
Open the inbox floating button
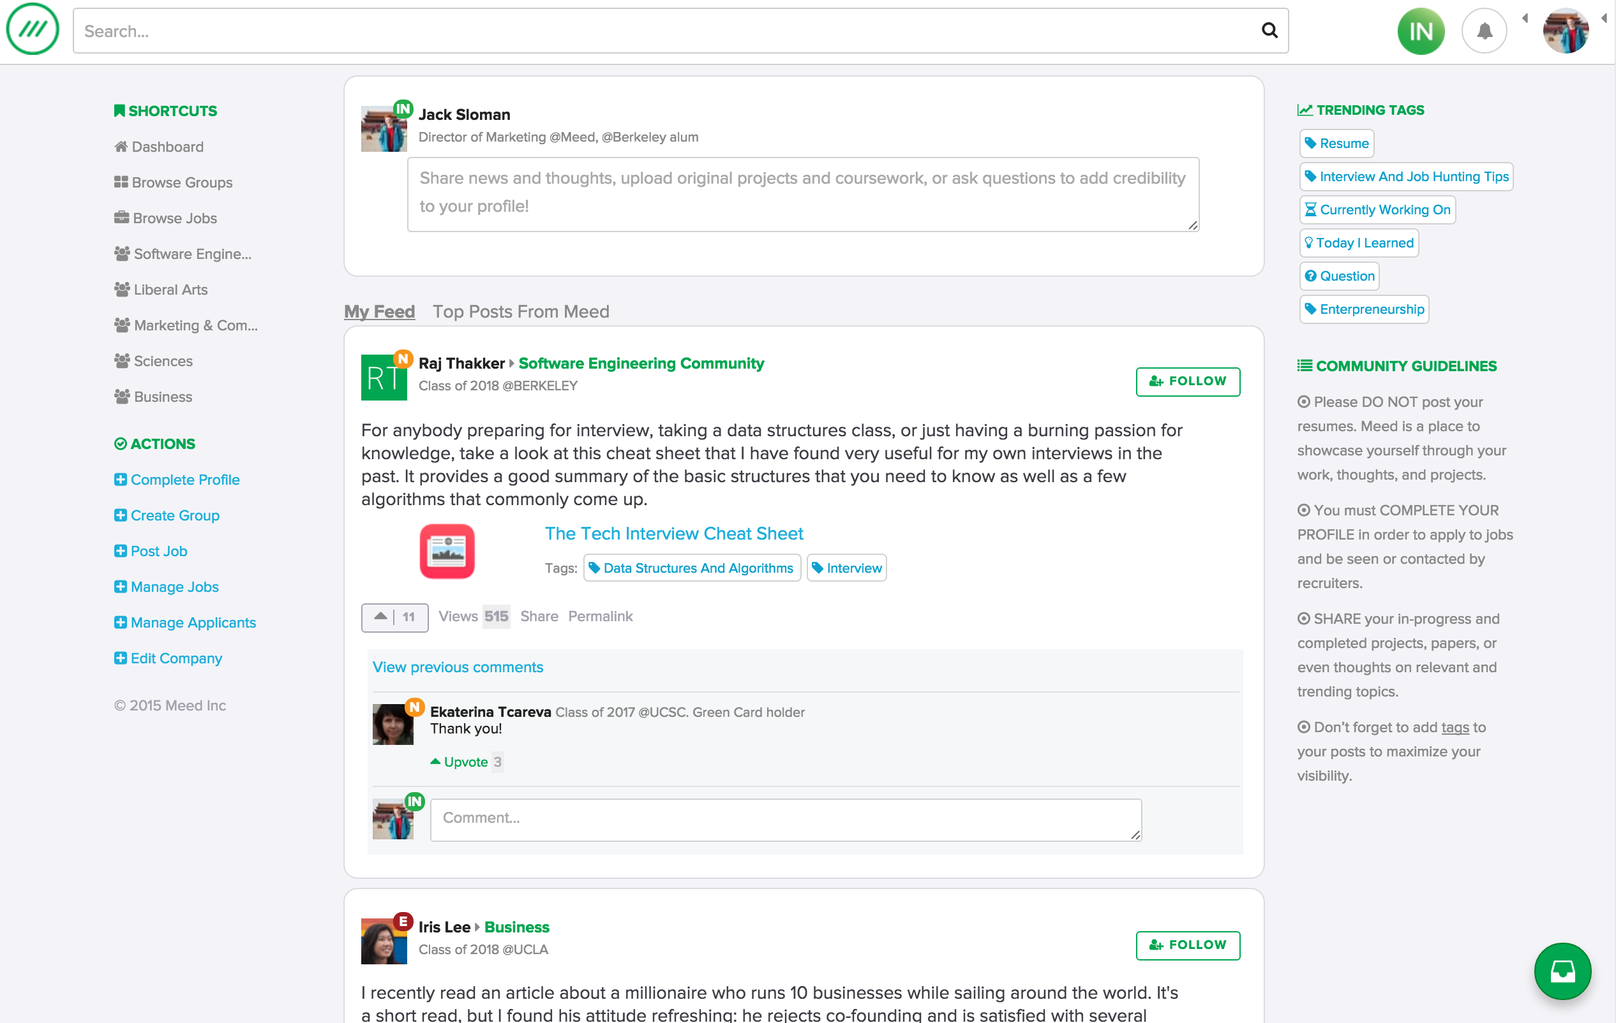pyautogui.click(x=1562, y=971)
